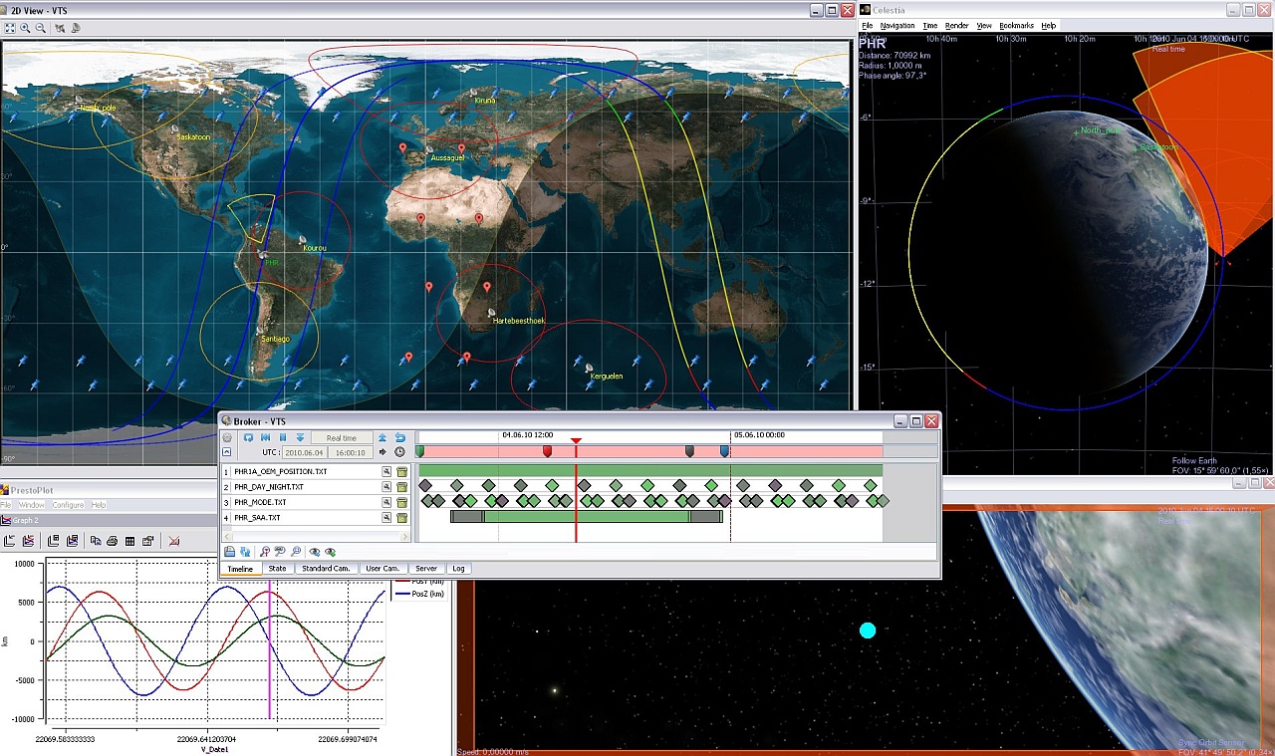The height and width of the screenshot is (756, 1275).
Task: Click the Real time button in Broker
Action: point(342,437)
